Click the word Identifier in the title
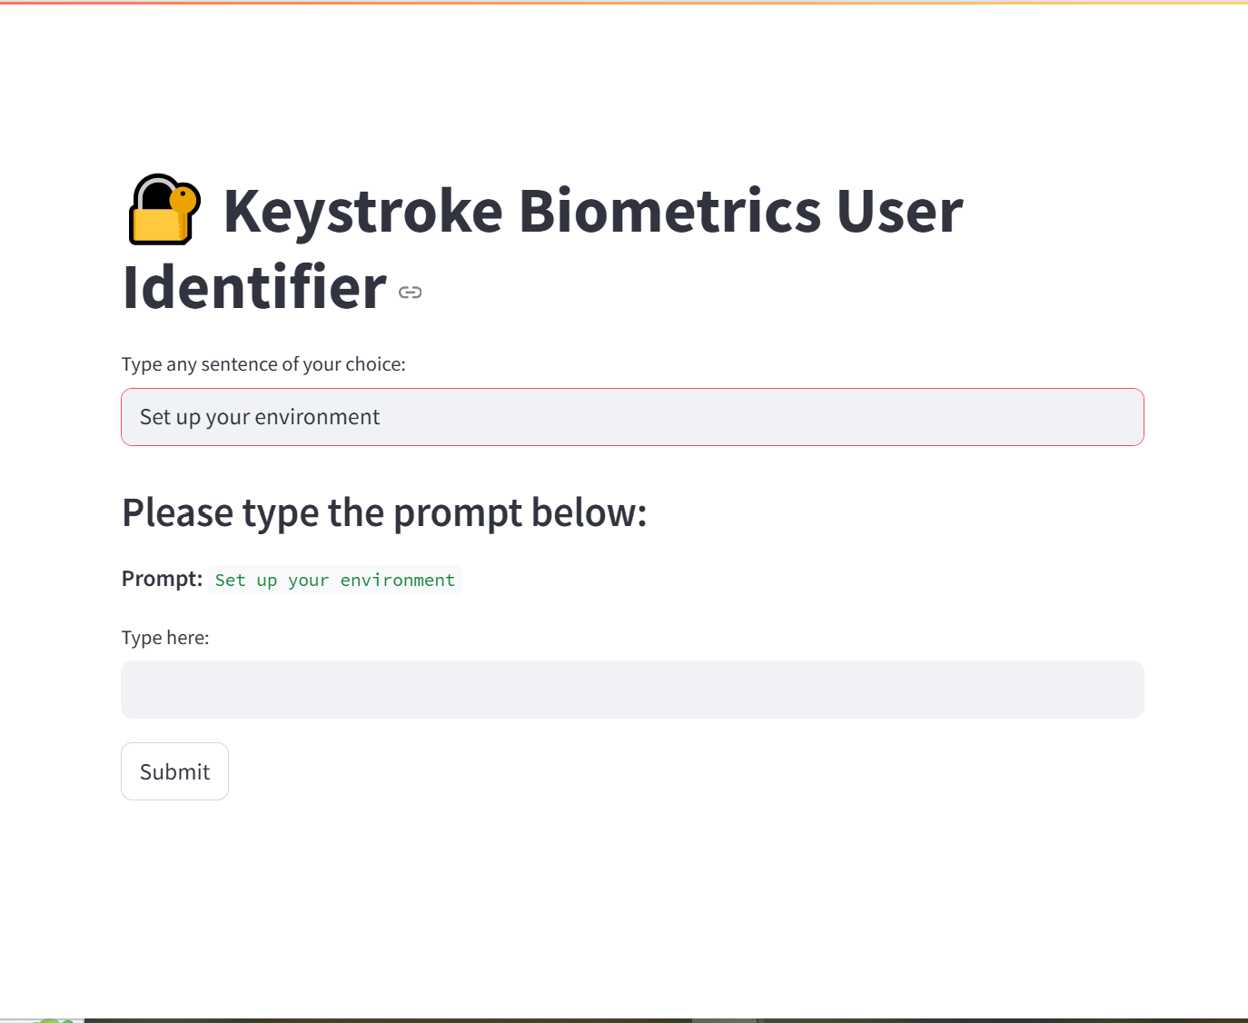The height and width of the screenshot is (1023, 1248). pos(255,288)
